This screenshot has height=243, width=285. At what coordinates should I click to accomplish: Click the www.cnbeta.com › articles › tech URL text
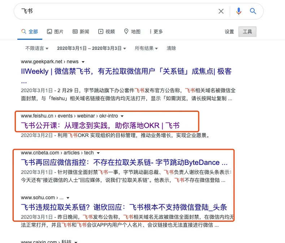[57, 153]
